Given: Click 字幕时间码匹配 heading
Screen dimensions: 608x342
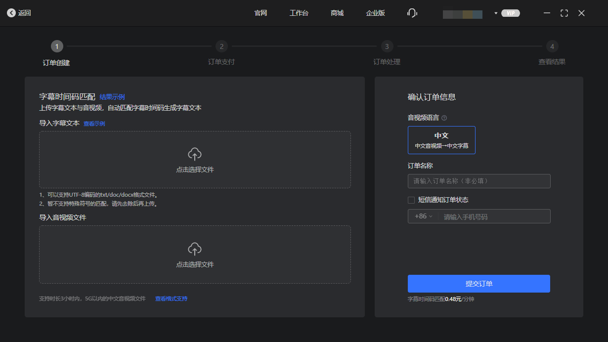Looking at the screenshot, I should click(x=67, y=97).
